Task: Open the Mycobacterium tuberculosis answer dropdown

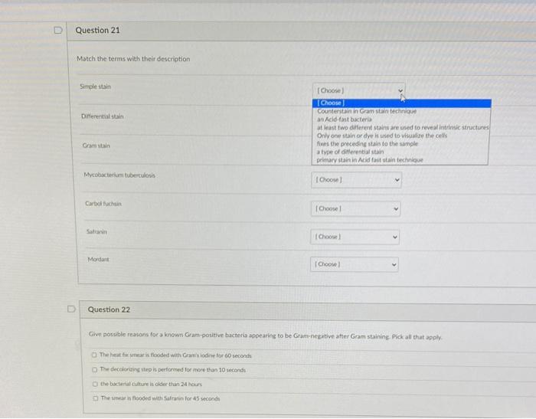Action: point(357,180)
